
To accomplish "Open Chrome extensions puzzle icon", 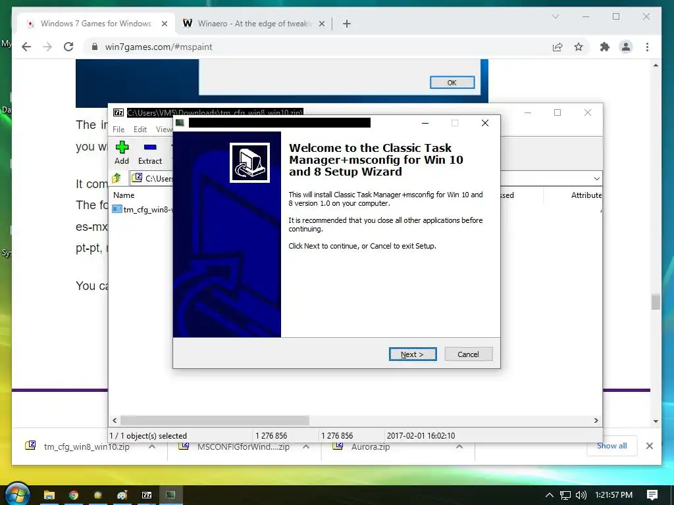I will coord(605,47).
